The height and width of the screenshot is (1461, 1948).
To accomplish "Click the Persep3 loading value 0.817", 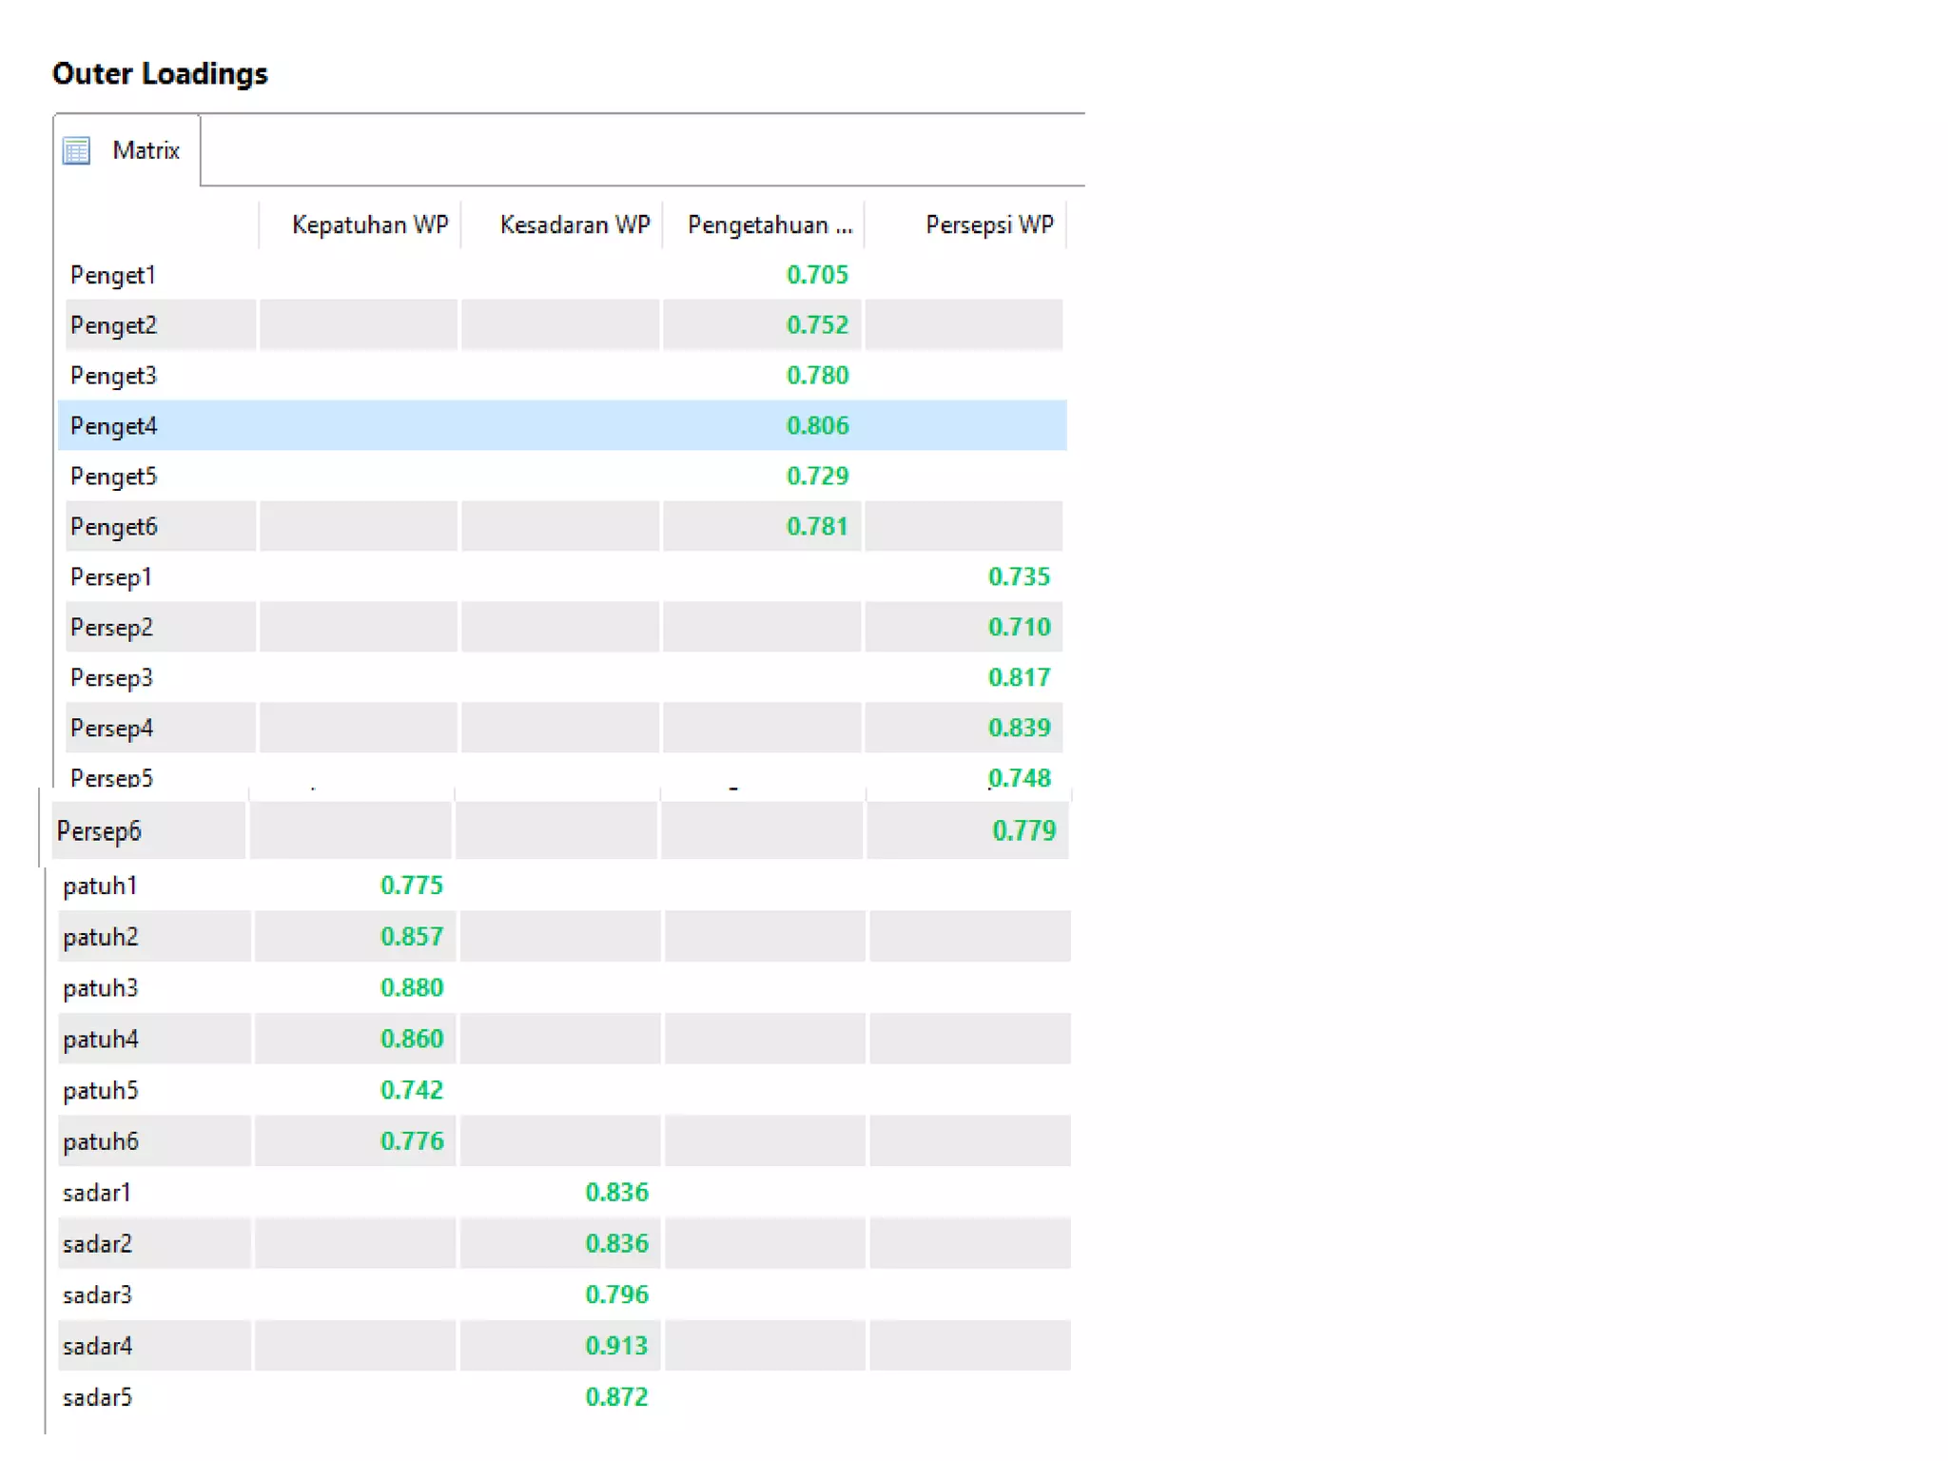I will 1018,677.
